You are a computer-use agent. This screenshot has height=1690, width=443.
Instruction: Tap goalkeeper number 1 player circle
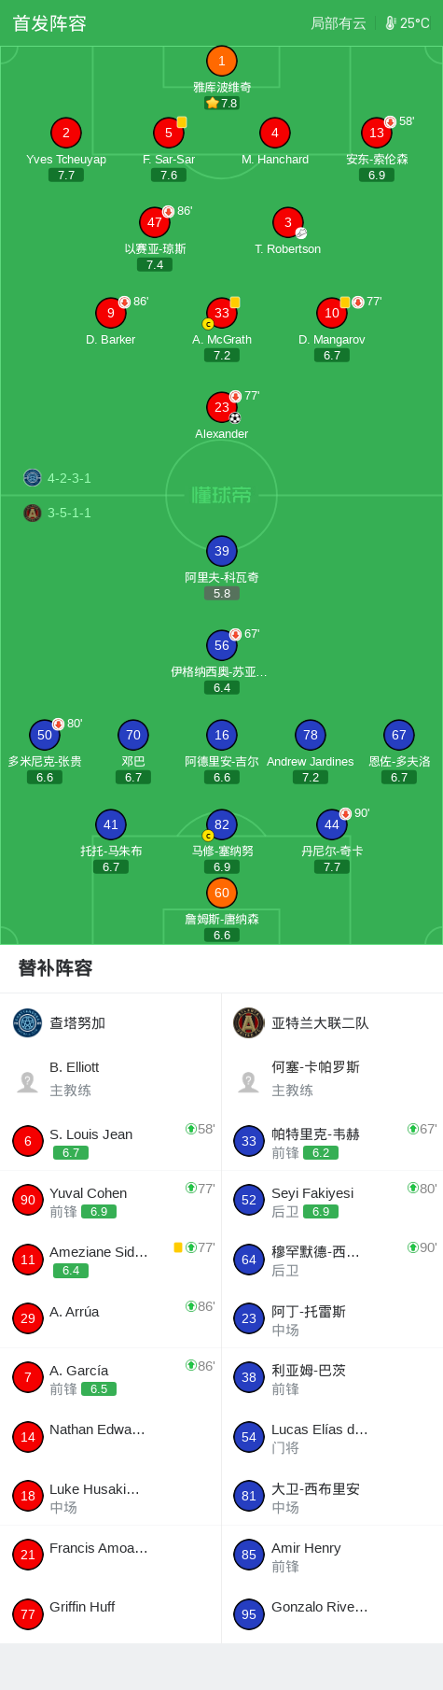pyautogui.click(x=221, y=62)
